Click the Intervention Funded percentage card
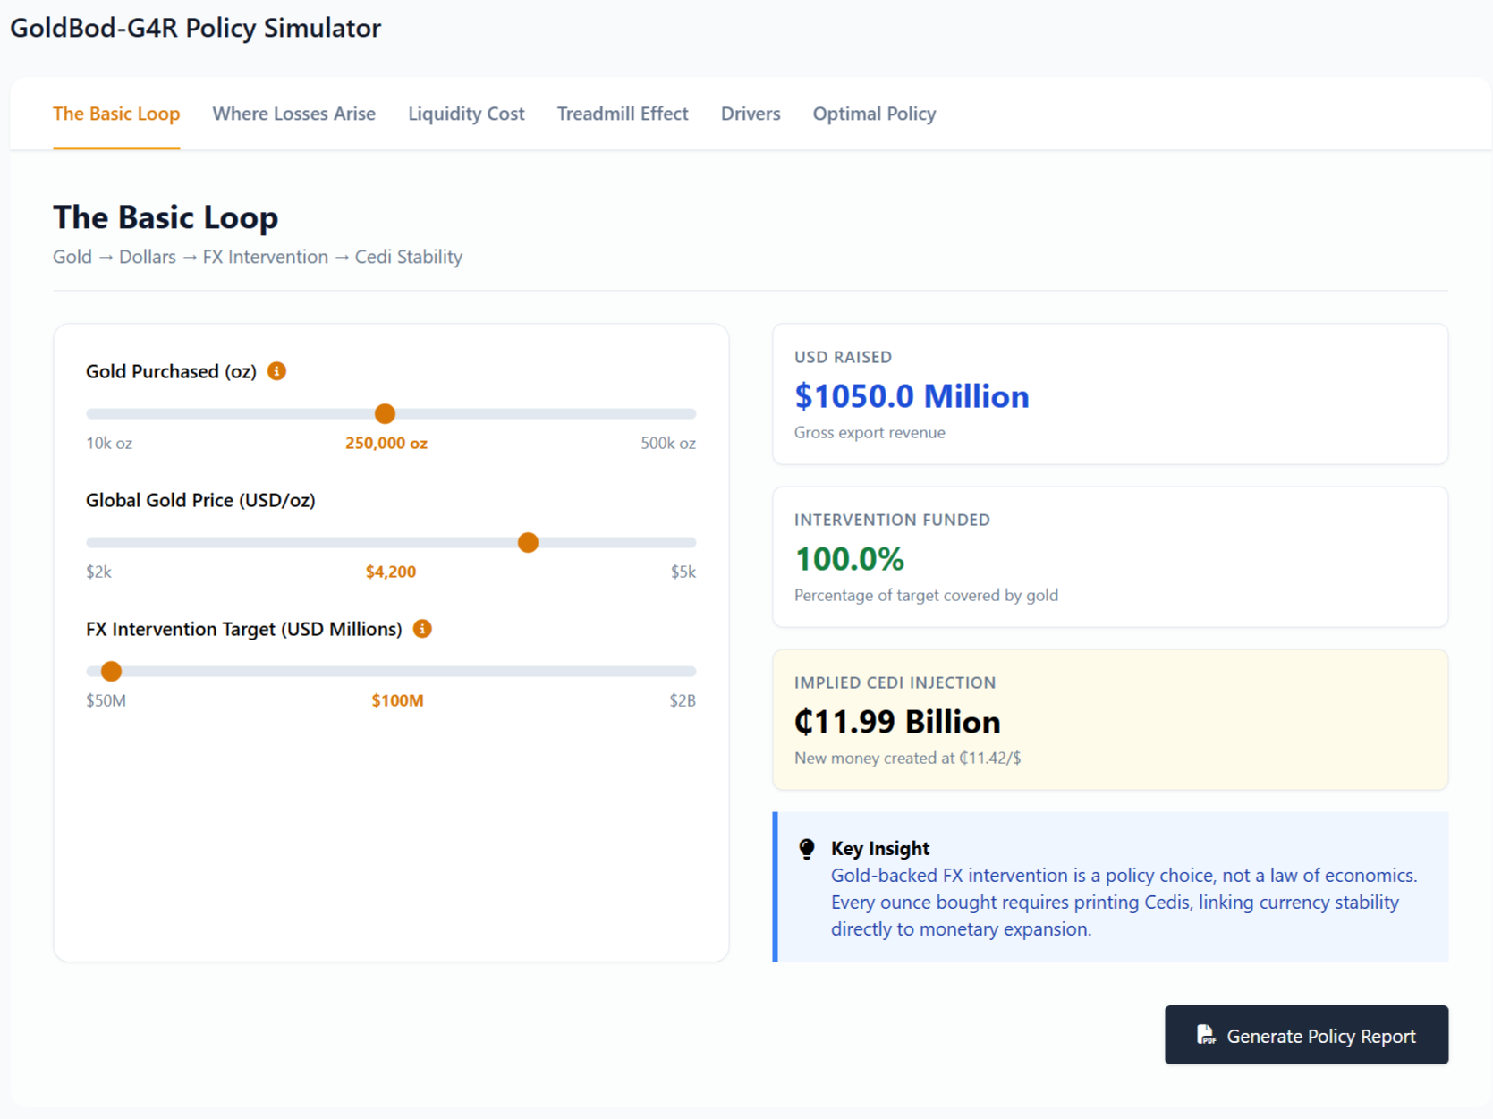The width and height of the screenshot is (1493, 1119). click(1110, 556)
